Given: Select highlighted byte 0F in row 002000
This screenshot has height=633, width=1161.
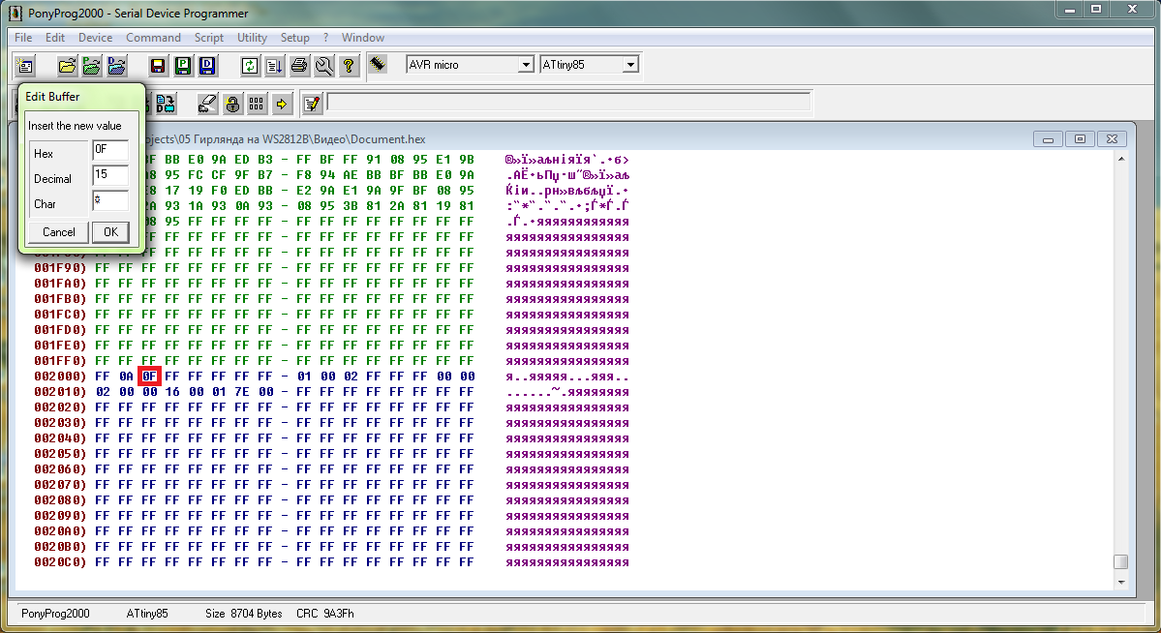Looking at the screenshot, I should (x=149, y=377).
